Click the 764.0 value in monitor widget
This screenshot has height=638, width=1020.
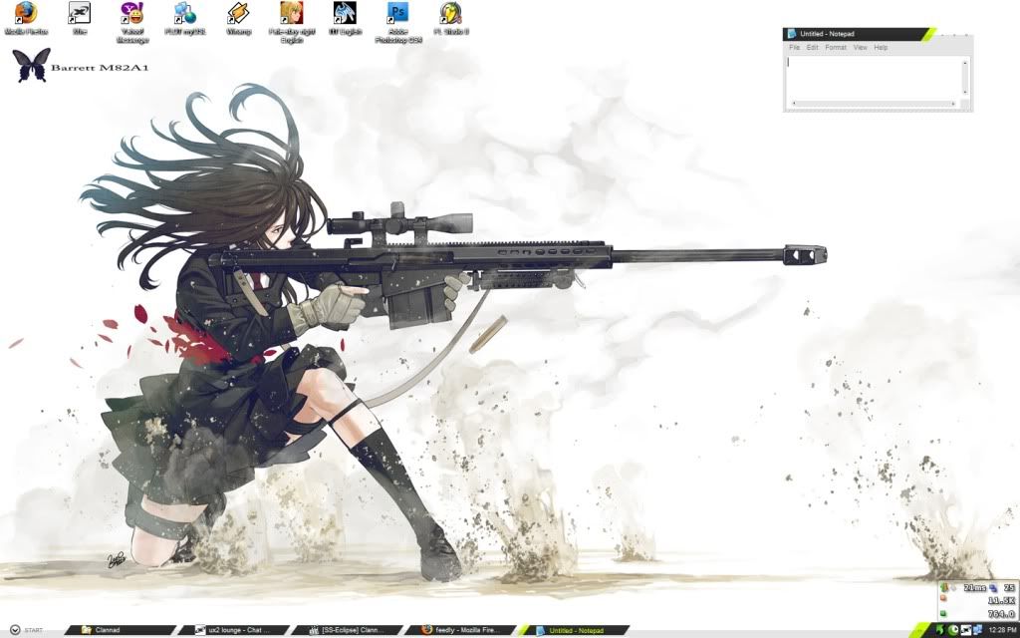[x=1001, y=614]
